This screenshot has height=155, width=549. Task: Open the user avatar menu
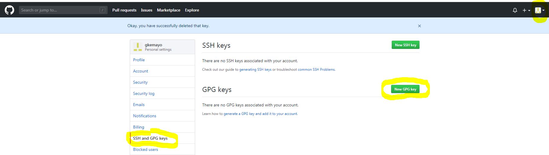(539, 10)
